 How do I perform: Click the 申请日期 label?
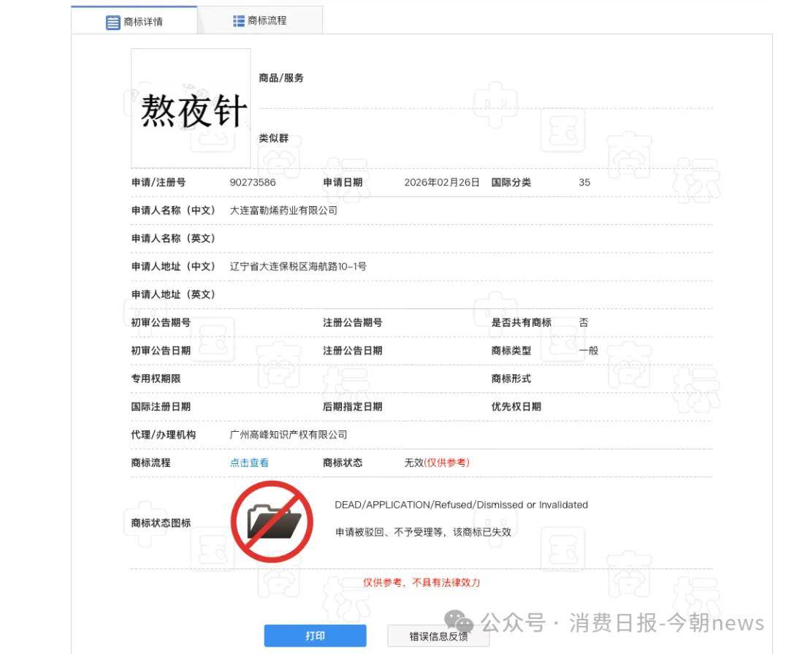coord(343,182)
